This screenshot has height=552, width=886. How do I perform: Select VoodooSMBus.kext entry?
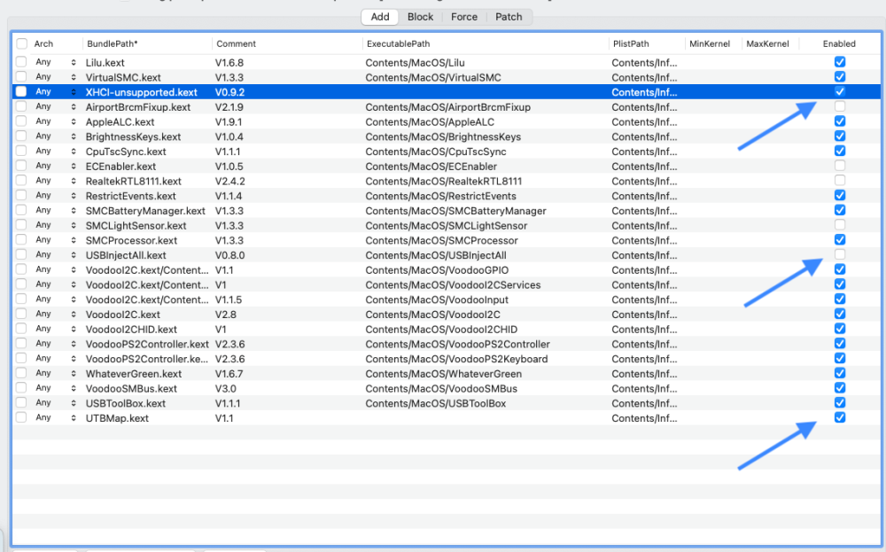coord(131,389)
